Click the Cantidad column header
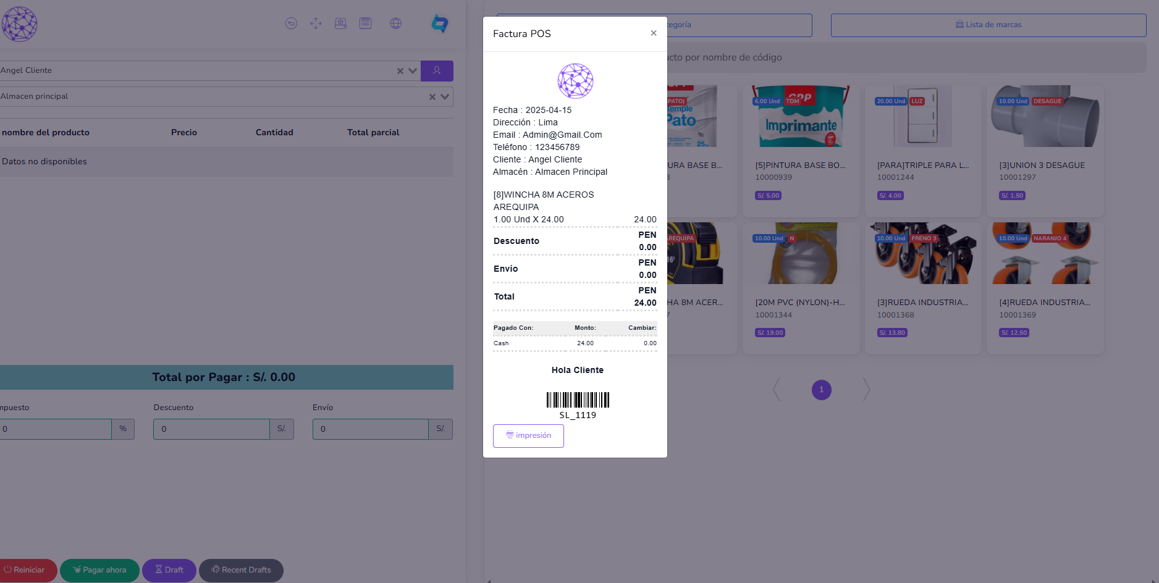 [x=274, y=133]
